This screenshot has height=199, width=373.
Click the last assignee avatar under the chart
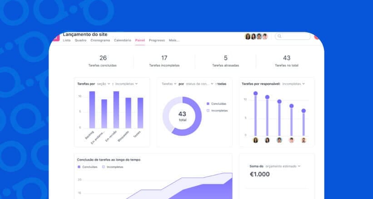tap(303, 140)
